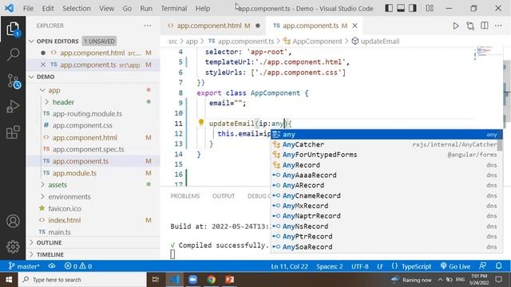This screenshot has width=511, height=287.
Task: Open the Selection menu
Action: tap(77, 9)
